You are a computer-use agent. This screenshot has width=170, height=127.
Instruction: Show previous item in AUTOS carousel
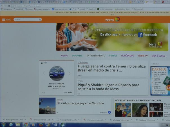click(x=44, y=73)
